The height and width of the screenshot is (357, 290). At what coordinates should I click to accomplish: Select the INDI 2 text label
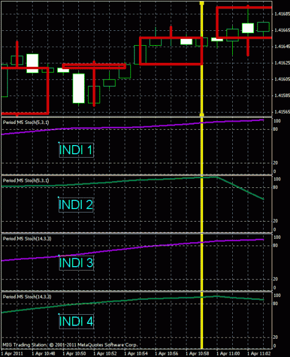pyautogui.click(x=76, y=204)
